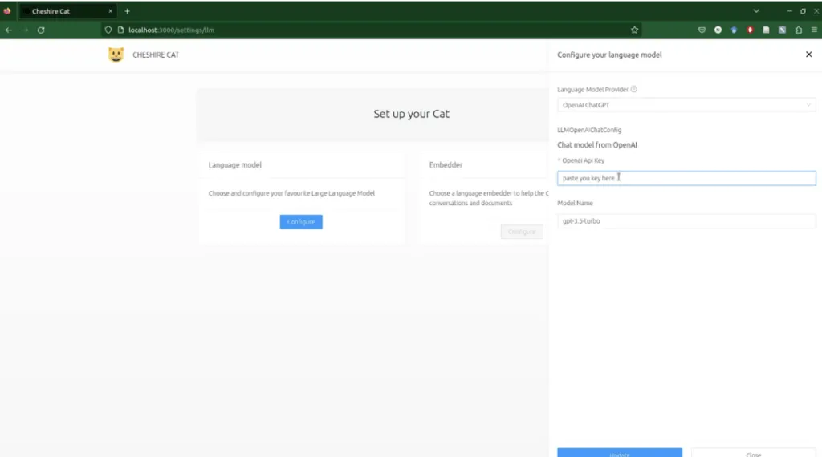This screenshot has width=822, height=457.
Task: Open a new browser tab
Action: point(127,11)
